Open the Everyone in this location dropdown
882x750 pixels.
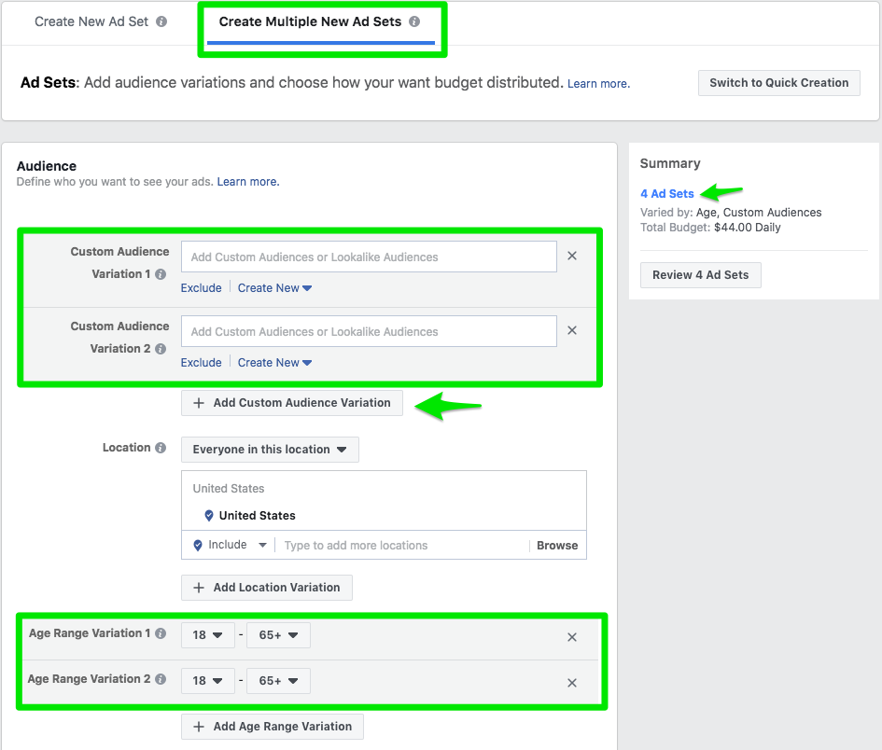tap(269, 449)
